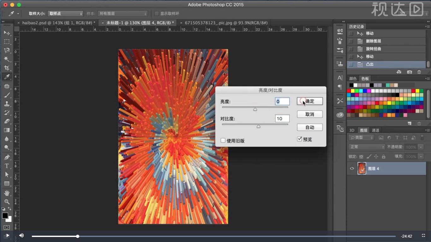Select the Magic Wand tool
Viewport: 431px width, 242px height.
[7, 59]
